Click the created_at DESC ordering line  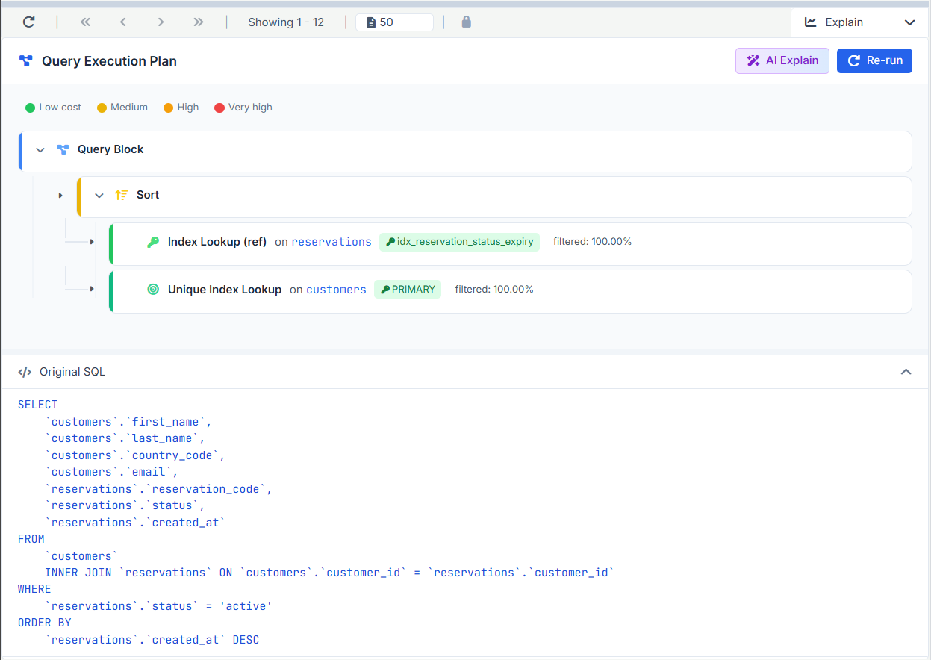point(152,640)
